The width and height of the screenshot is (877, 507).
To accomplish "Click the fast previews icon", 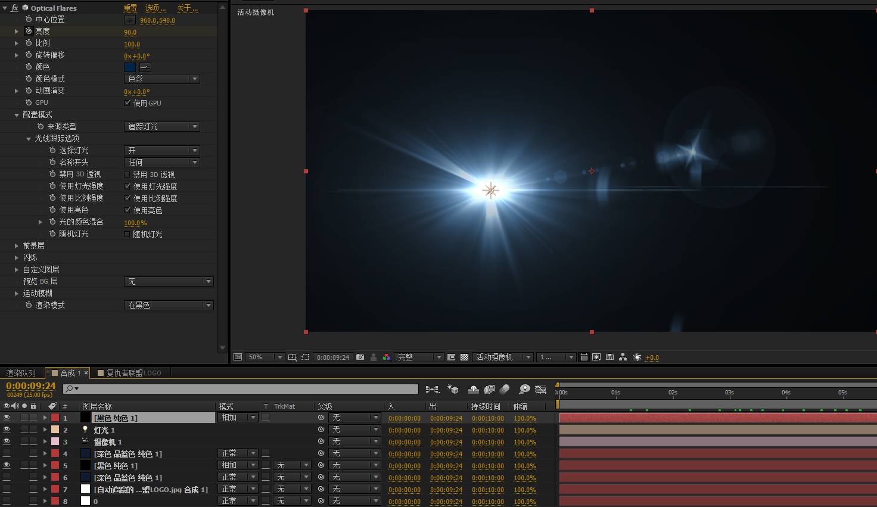I will 596,357.
